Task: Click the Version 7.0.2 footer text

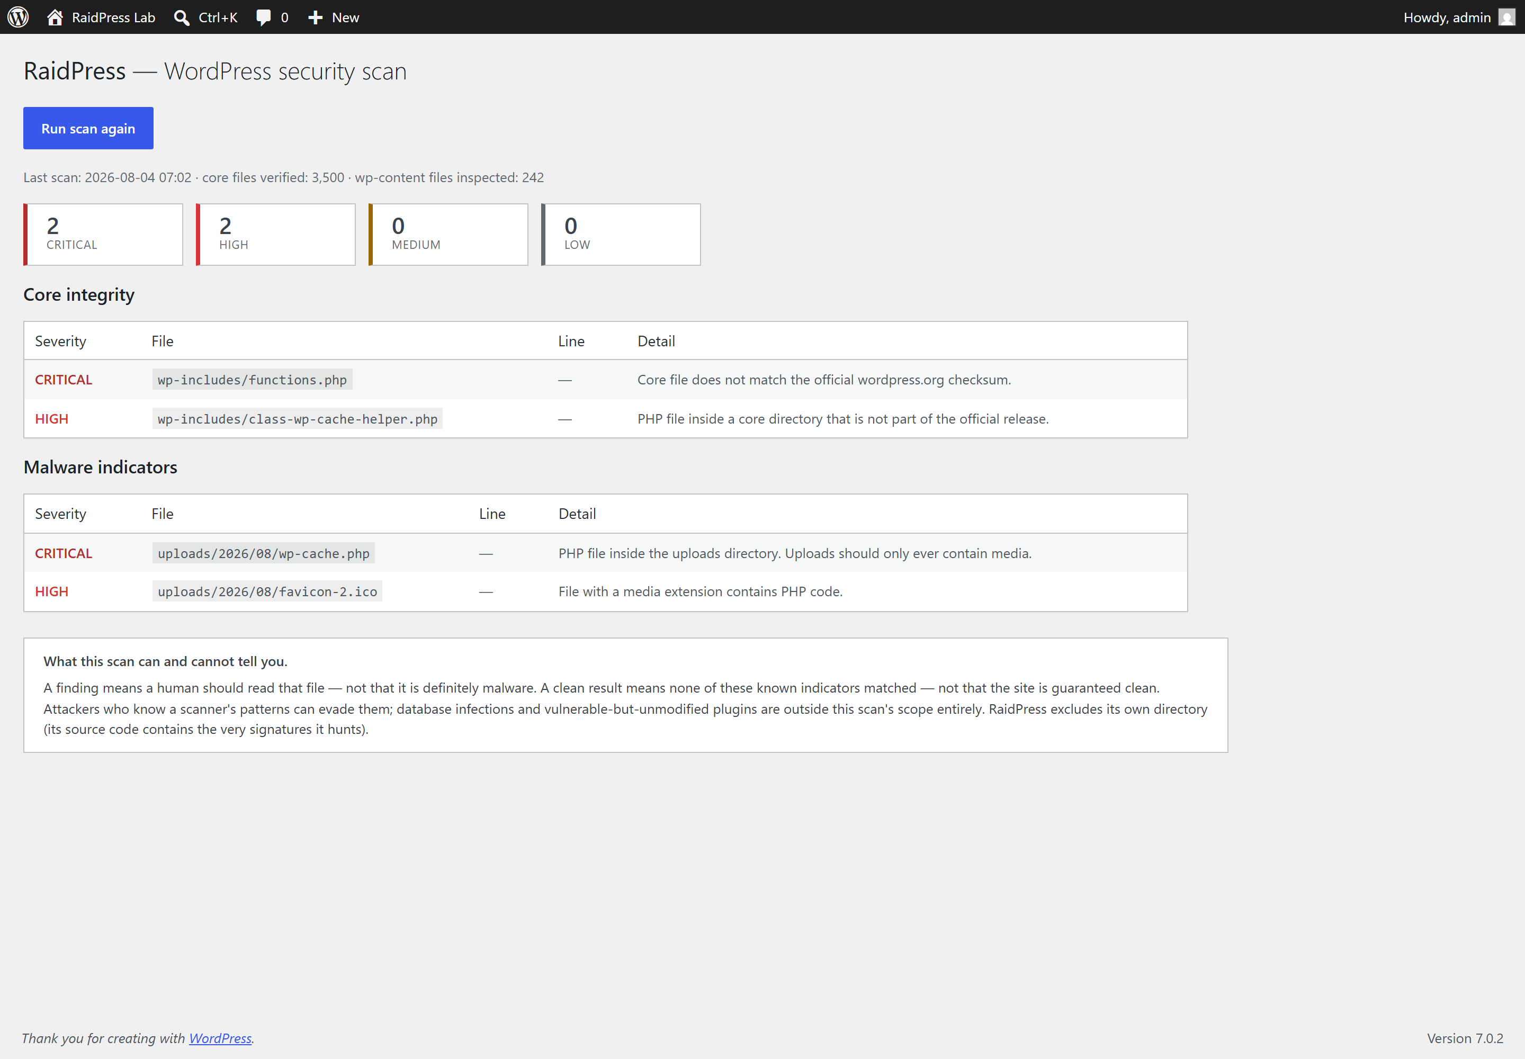Action: click(x=1465, y=1038)
